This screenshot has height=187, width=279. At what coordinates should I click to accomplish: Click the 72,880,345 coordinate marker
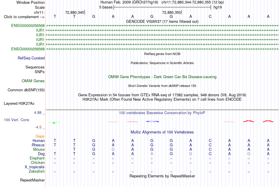[75, 12]
